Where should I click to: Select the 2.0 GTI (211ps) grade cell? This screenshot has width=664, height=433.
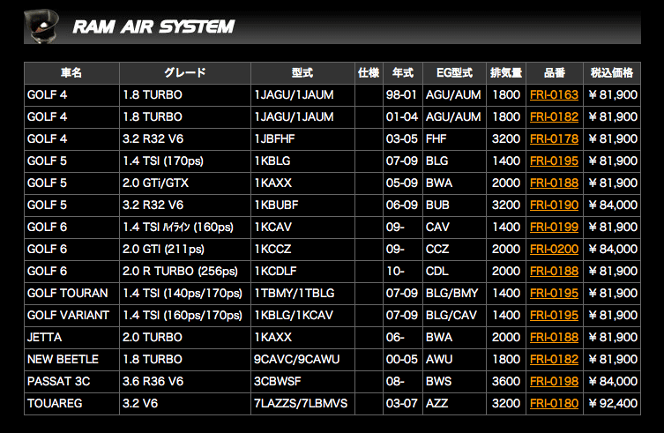(x=185, y=249)
